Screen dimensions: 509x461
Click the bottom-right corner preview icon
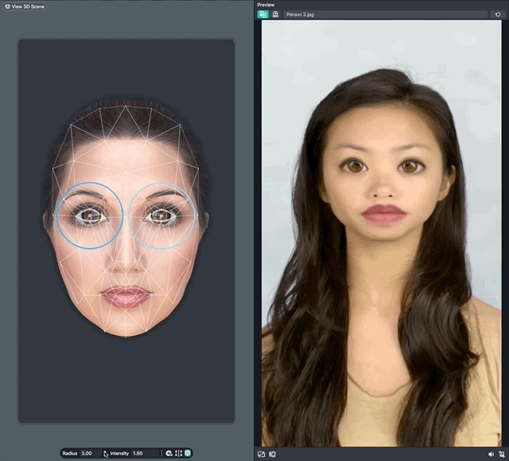click(x=502, y=454)
